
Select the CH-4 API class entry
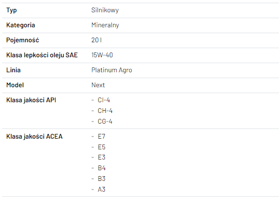click(x=105, y=111)
